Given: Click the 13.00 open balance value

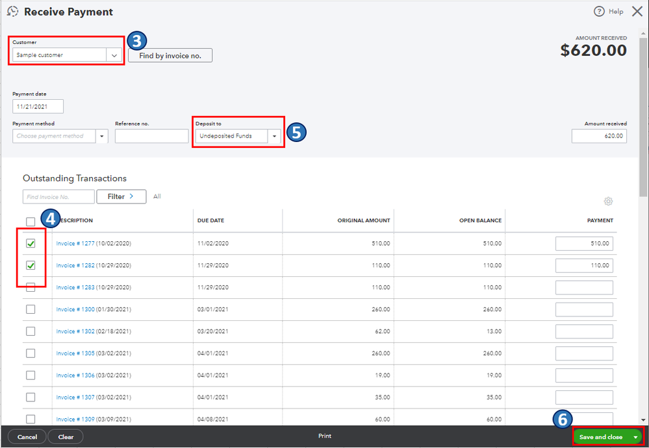Looking at the screenshot, I should tap(494, 331).
